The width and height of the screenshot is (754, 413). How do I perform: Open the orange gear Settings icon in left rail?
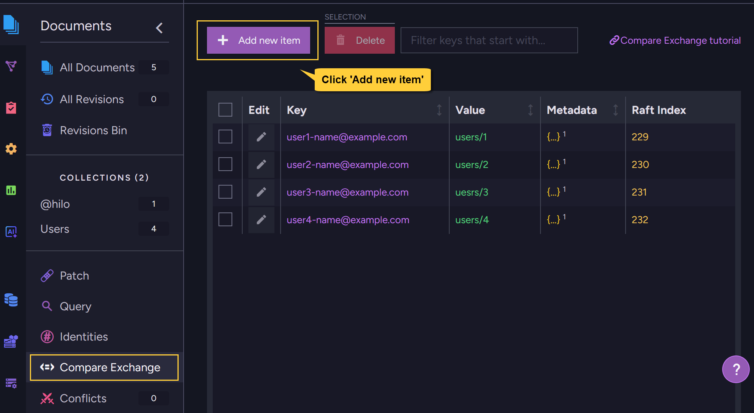click(11, 149)
